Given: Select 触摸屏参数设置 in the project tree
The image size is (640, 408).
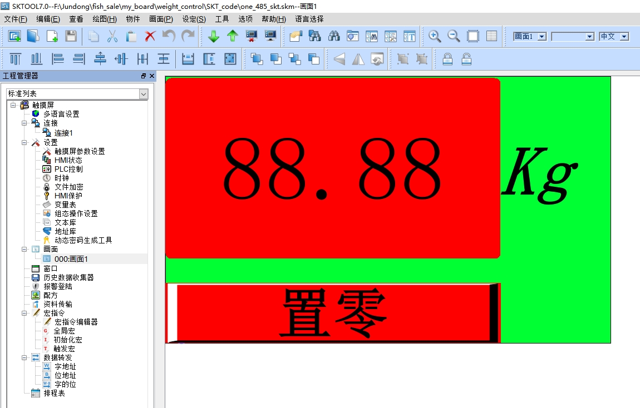Looking at the screenshot, I should click(x=79, y=151).
